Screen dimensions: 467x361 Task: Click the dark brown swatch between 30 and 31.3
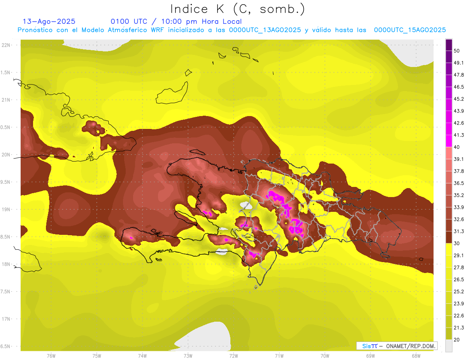449,237
